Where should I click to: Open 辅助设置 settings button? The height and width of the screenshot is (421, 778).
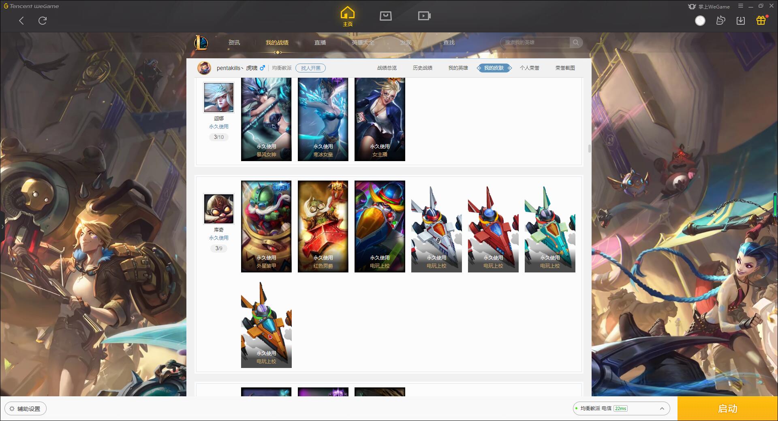point(26,409)
